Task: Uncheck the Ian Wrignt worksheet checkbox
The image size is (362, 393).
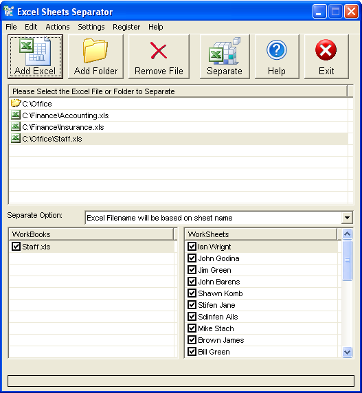Action: tap(192, 246)
